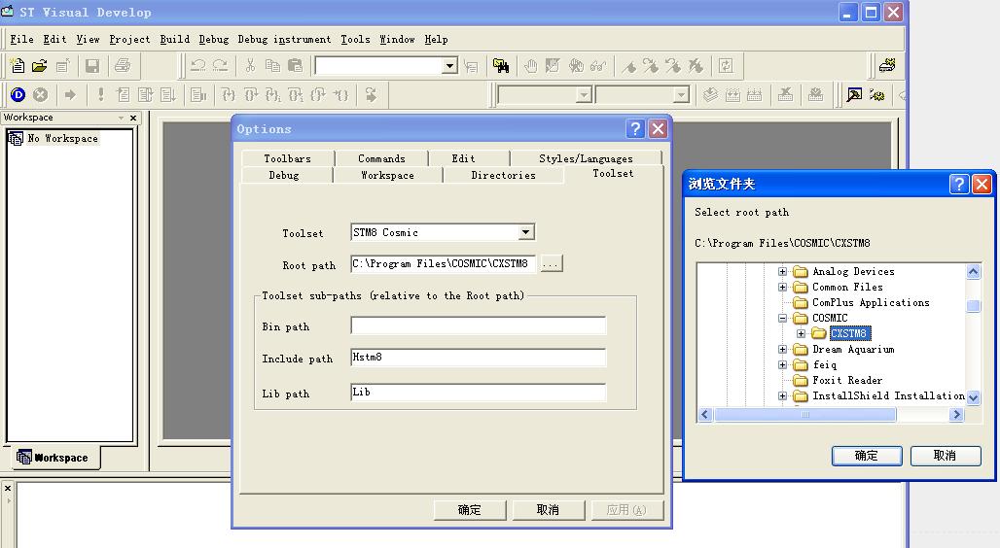Click the Undo arrow toolbar icon
Image resolution: width=1000 pixels, height=548 pixels.
[198, 66]
